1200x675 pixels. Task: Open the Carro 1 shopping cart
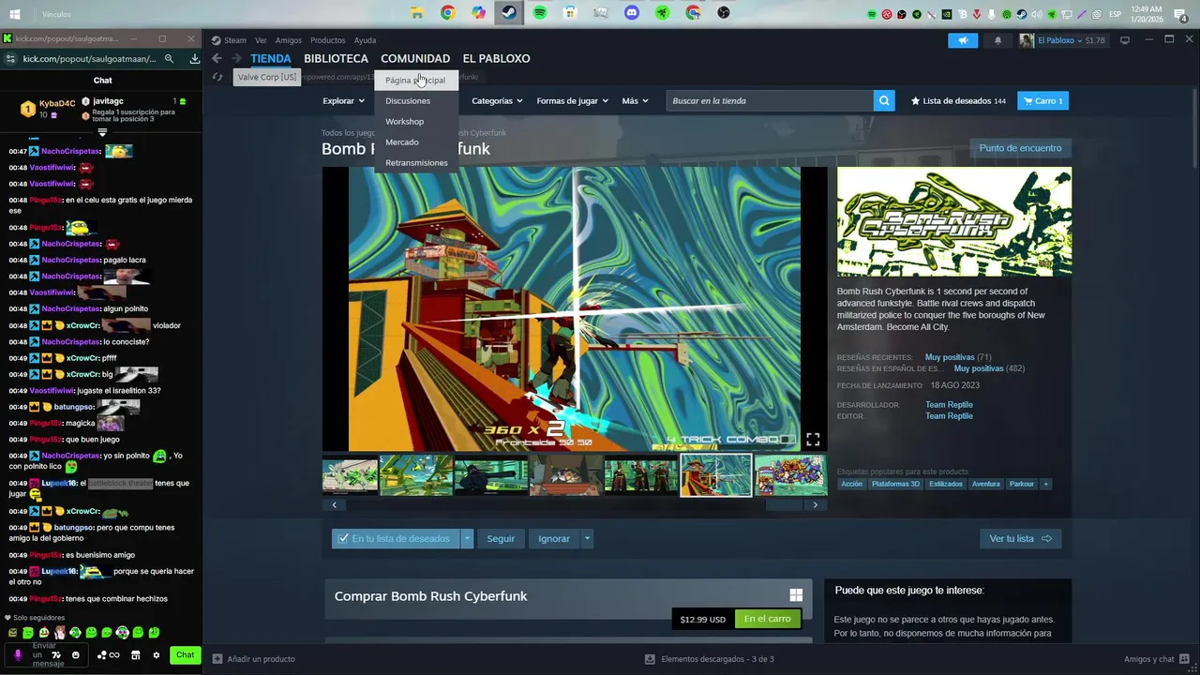pos(1042,100)
